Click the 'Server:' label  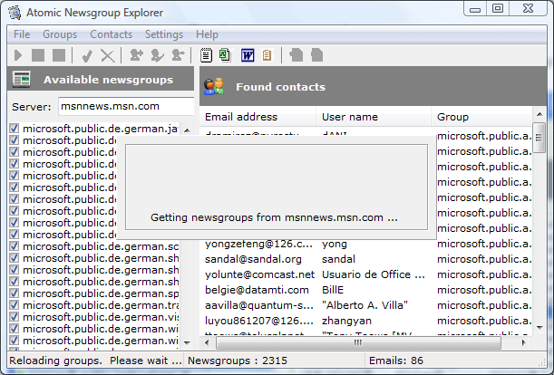(x=32, y=107)
